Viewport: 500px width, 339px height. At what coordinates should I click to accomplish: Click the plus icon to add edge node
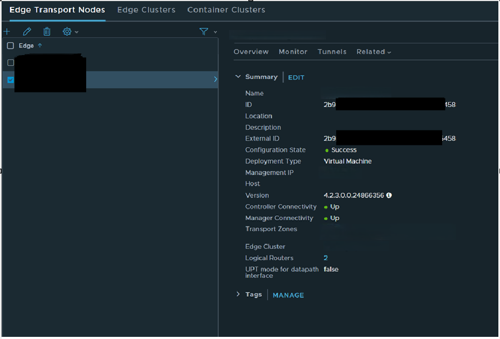pos(6,32)
